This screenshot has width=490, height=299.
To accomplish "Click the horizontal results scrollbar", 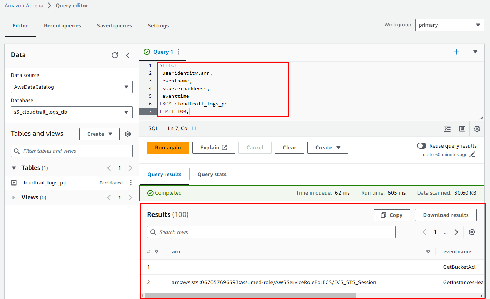I will pyautogui.click(x=250, y=296).
